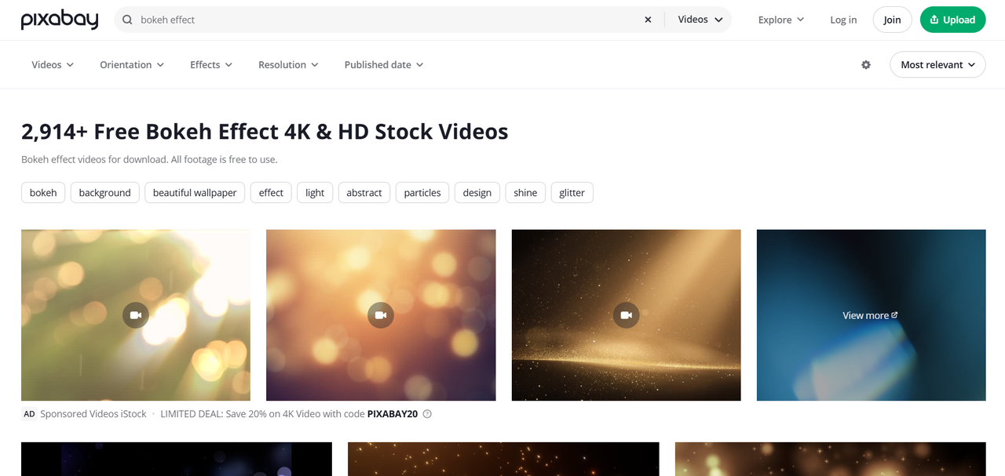Click the Log in link
Image resolution: width=1005 pixels, height=476 pixels.
pyautogui.click(x=843, y=20)
